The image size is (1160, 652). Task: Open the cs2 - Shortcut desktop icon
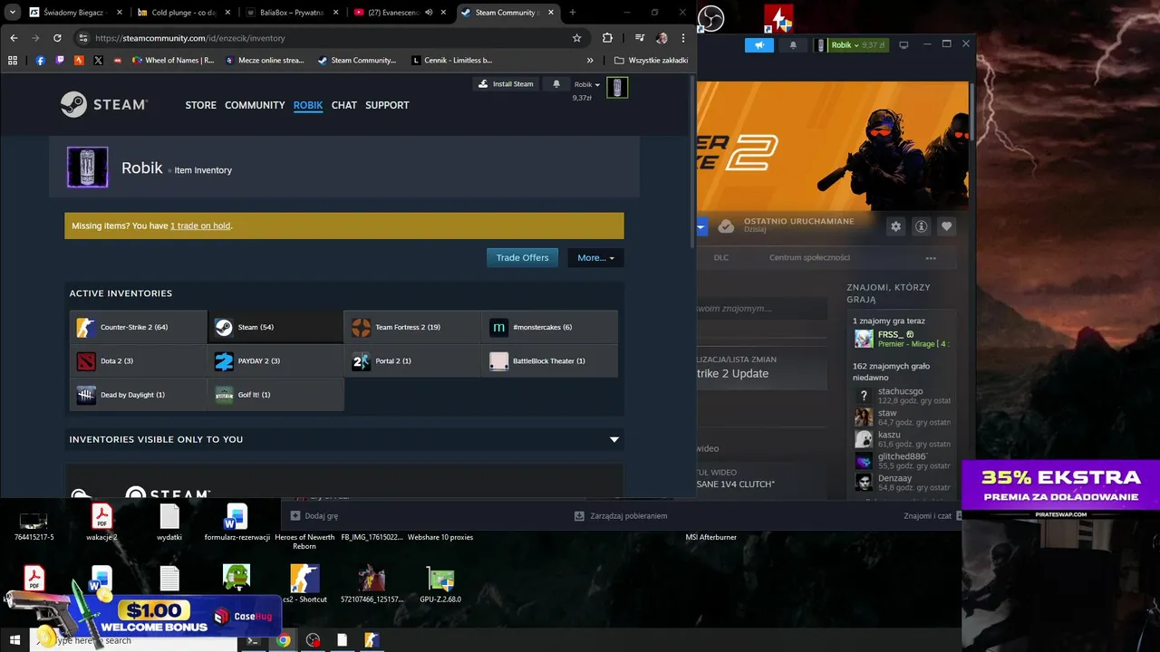(x=304, y=584)
